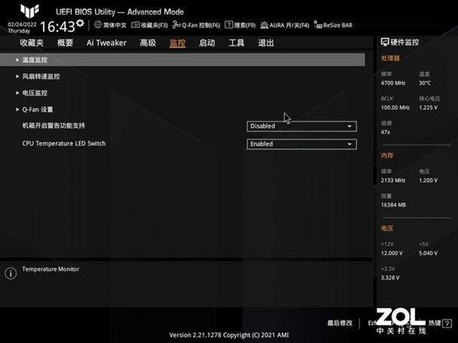
Task: Click the 机箱开启警告功能支持 label
Action: tap(53, 126)
